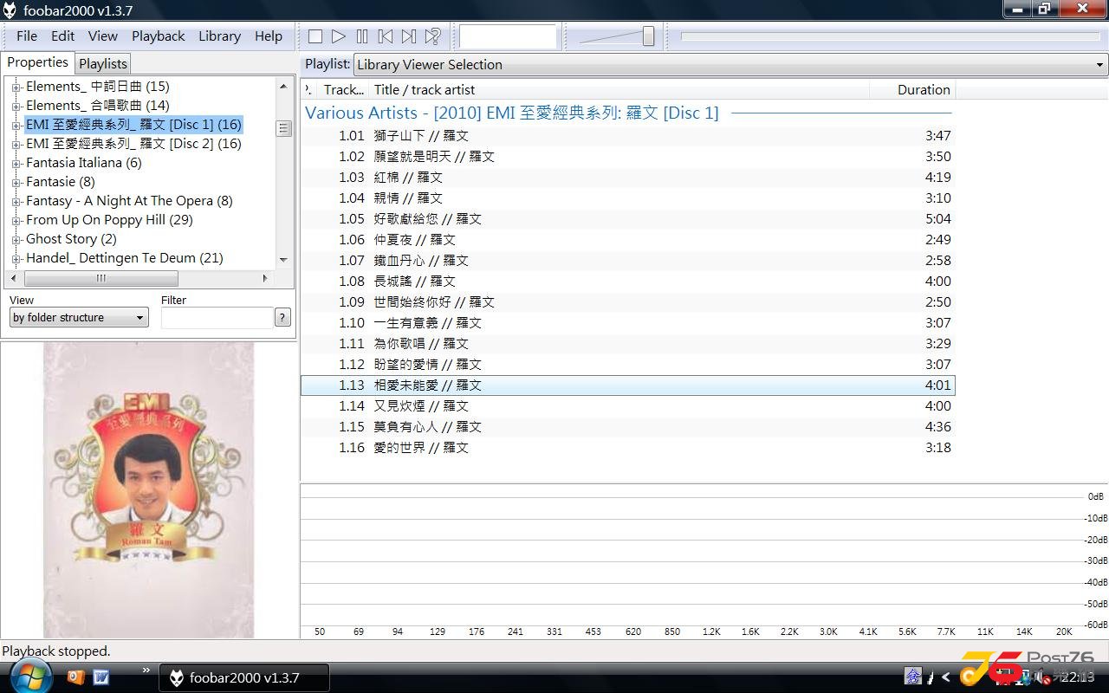Image resolution: width=1109 pixels, height=693 pixels.
Task: Click the spectrum visualization panel
Action: pyautogui.click(x=704, y=561)
